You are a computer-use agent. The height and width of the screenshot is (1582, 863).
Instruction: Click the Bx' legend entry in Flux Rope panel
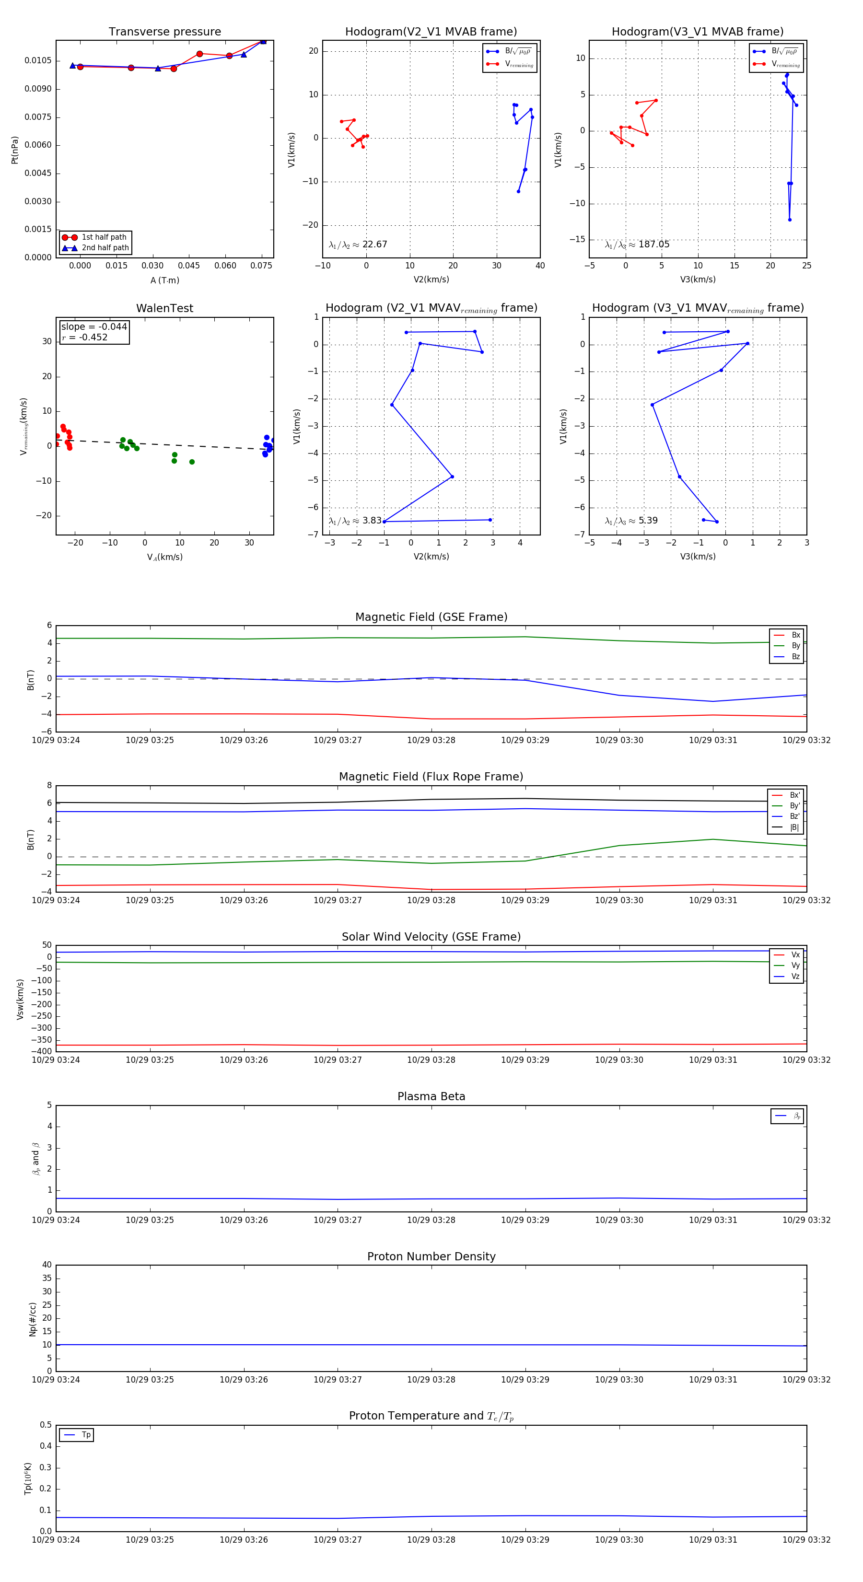click(x=786, y=795)
